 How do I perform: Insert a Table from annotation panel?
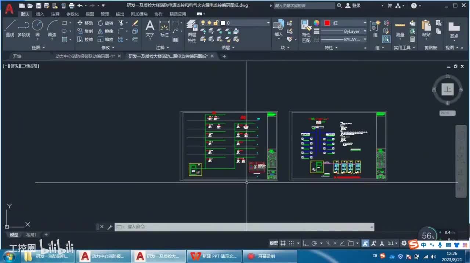click(176, 39)
